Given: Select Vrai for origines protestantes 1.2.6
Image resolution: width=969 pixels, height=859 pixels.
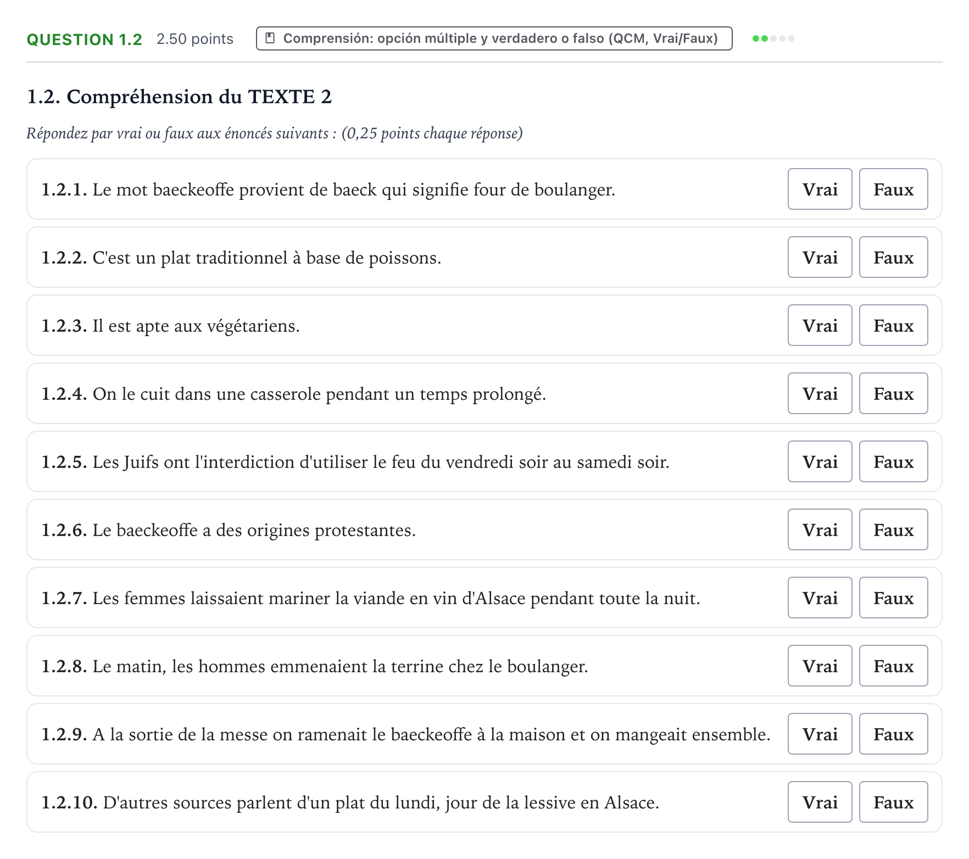Looking at the screenshot, I should [x=820, y=529].
